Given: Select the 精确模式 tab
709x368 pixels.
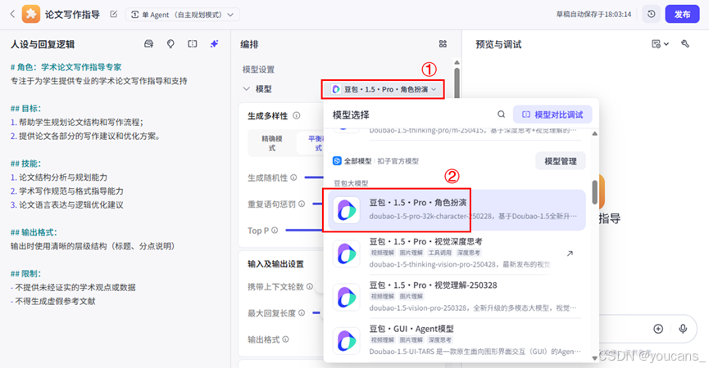Looking at the screenshot, I should point(272,143).
